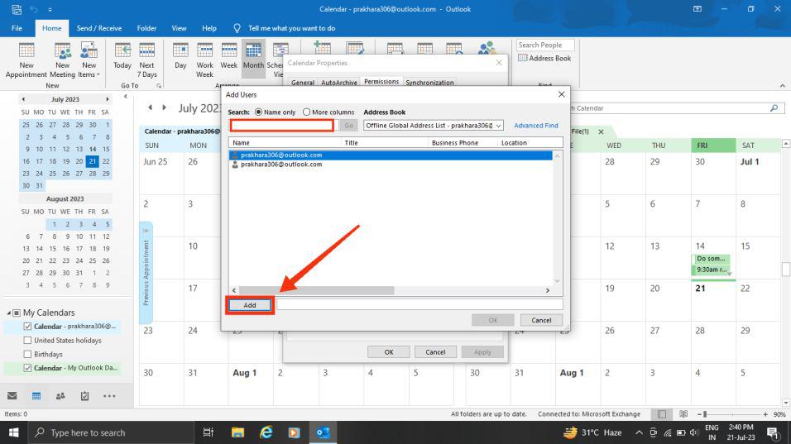Click the Name column header

285,142
